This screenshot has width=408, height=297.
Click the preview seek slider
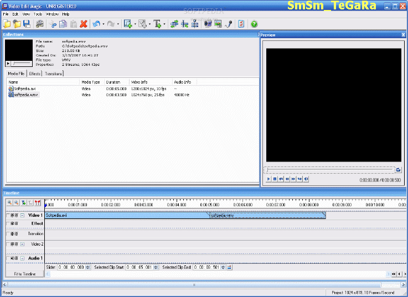(x=329, y=170)
